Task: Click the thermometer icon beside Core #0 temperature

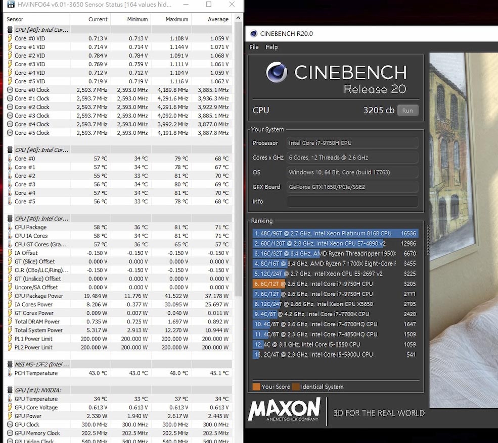Action: pyautogui.click(x=10, y=158)
